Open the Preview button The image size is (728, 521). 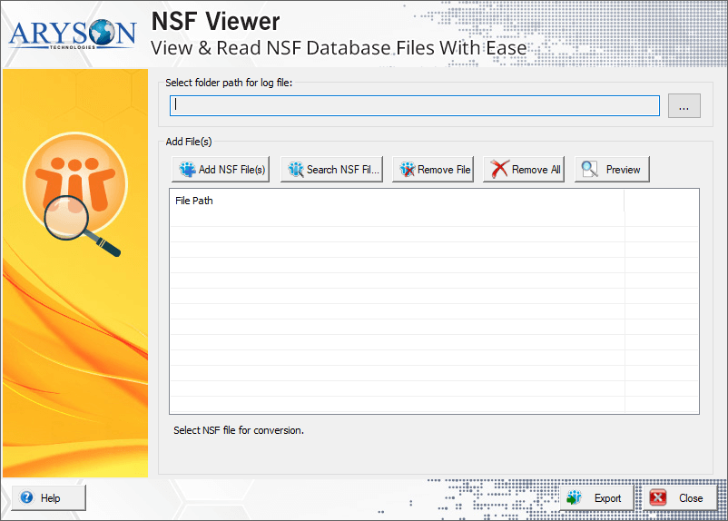click(x=612, y=170)
